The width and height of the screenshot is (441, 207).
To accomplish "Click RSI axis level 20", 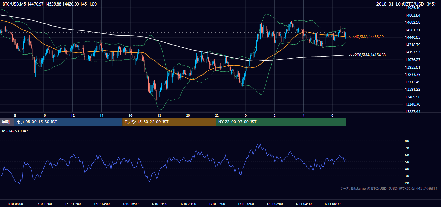I will (407, 183).
